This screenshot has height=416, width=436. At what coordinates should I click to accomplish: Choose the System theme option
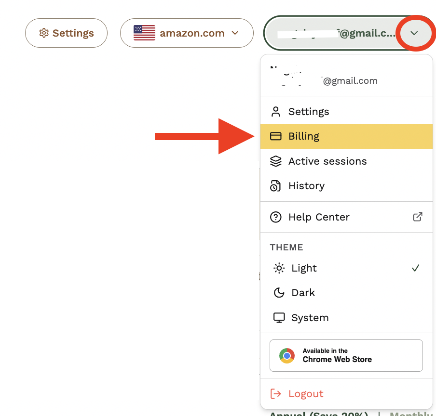coord(346,317)
